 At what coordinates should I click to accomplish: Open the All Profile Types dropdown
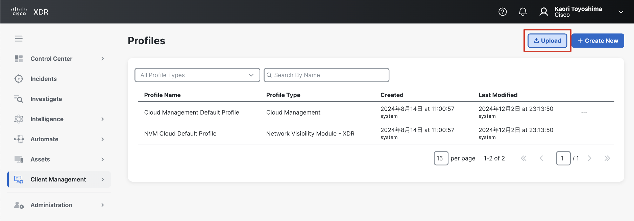197,75
